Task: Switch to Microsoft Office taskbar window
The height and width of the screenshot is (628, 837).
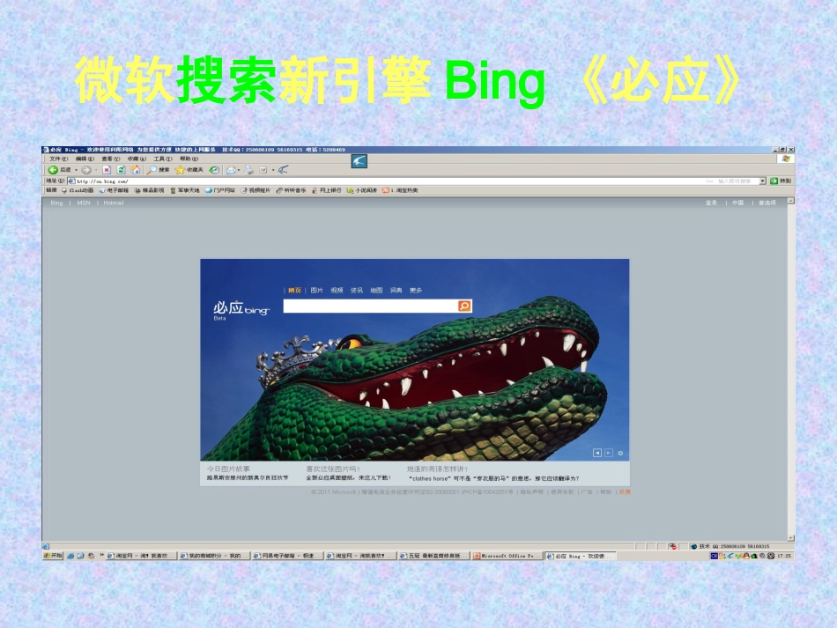Action: 507,556
